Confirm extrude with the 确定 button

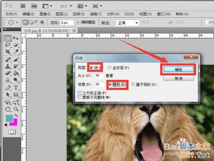tap(178, 70)
